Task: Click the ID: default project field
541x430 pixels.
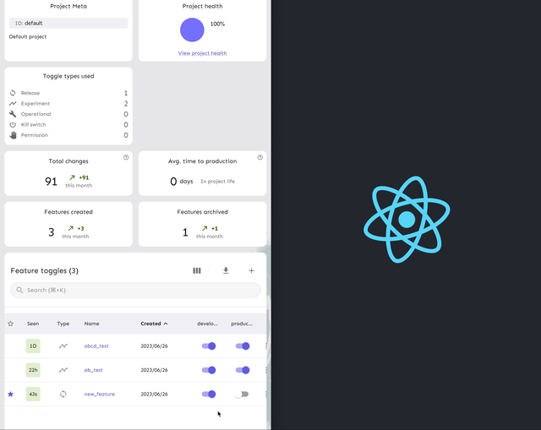Action: [68, 23]
